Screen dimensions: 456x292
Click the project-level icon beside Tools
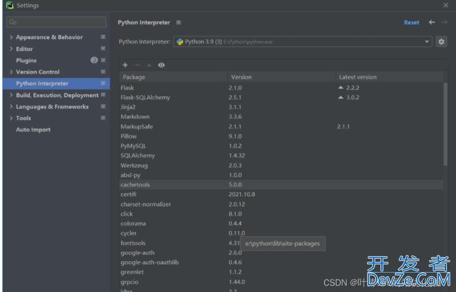pos(103,118)
